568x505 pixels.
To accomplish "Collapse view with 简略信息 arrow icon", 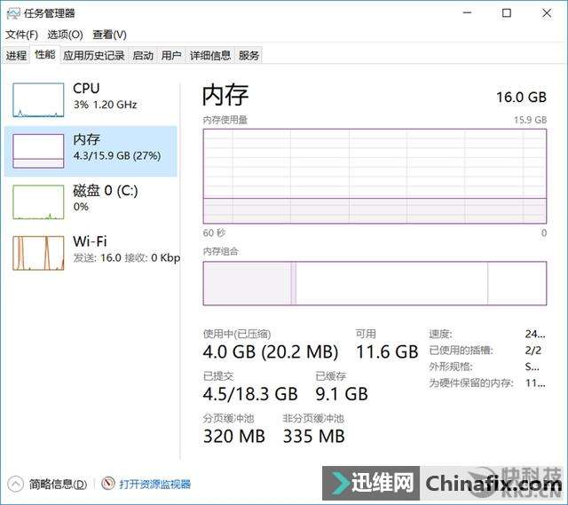I will 15,484.
